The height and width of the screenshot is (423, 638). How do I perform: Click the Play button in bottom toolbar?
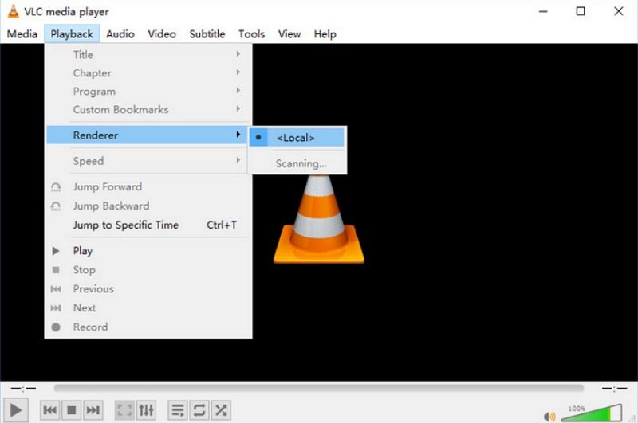pyautogui.click(x=16, y=410)
